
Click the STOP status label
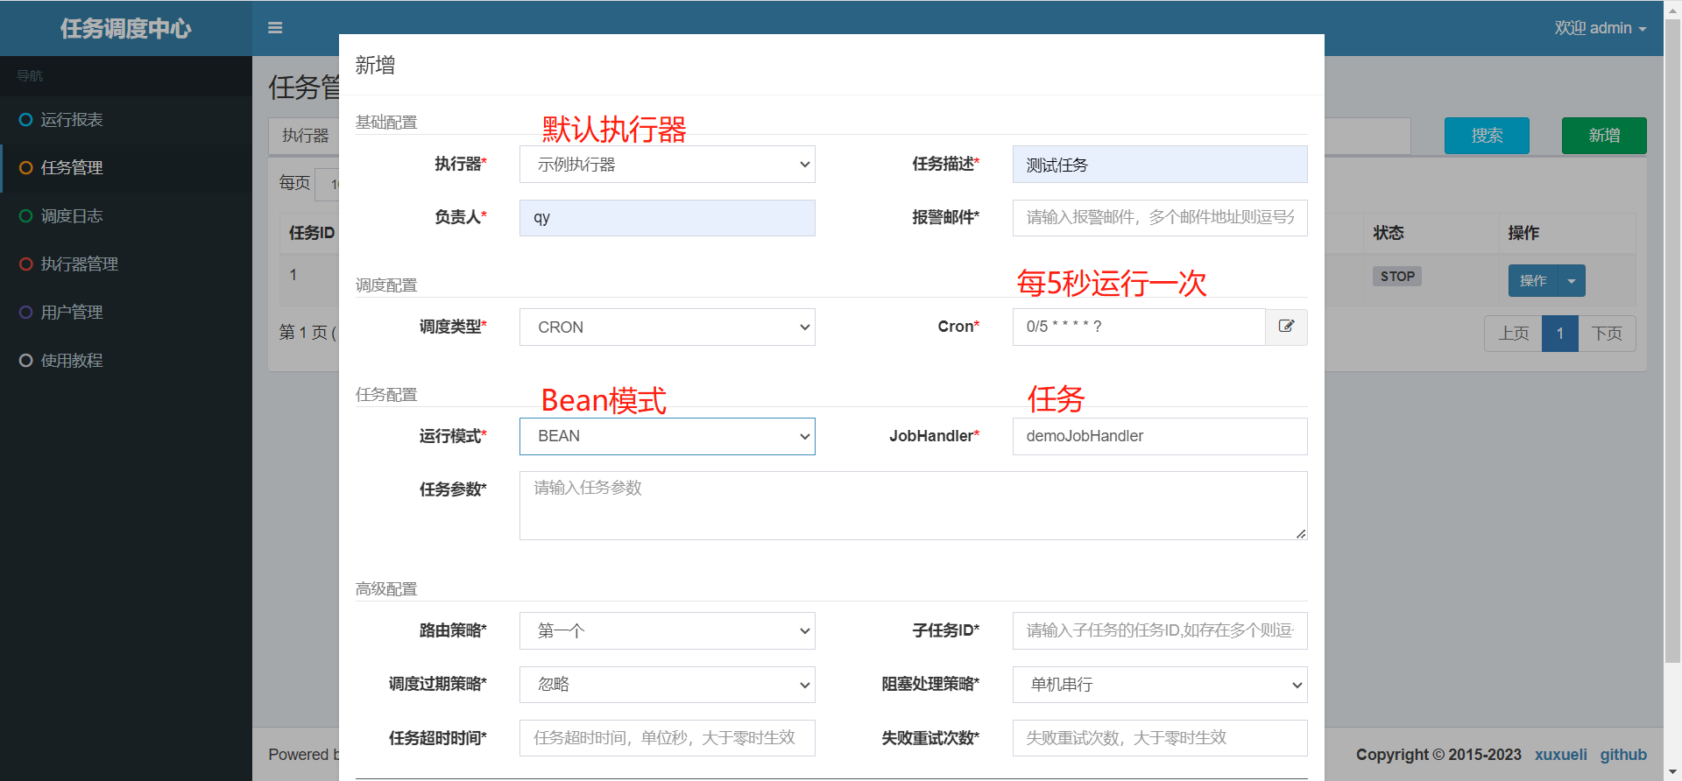click(1397, 277)
